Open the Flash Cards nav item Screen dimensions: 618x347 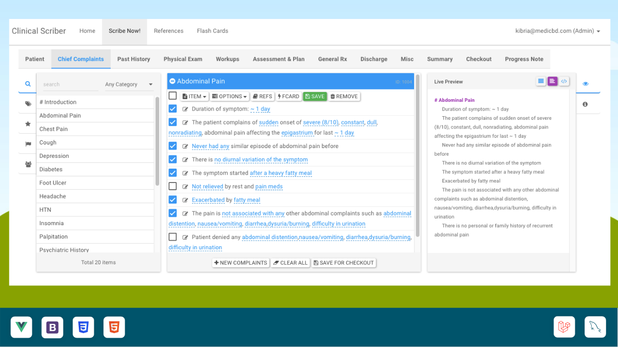pos(212,31)
